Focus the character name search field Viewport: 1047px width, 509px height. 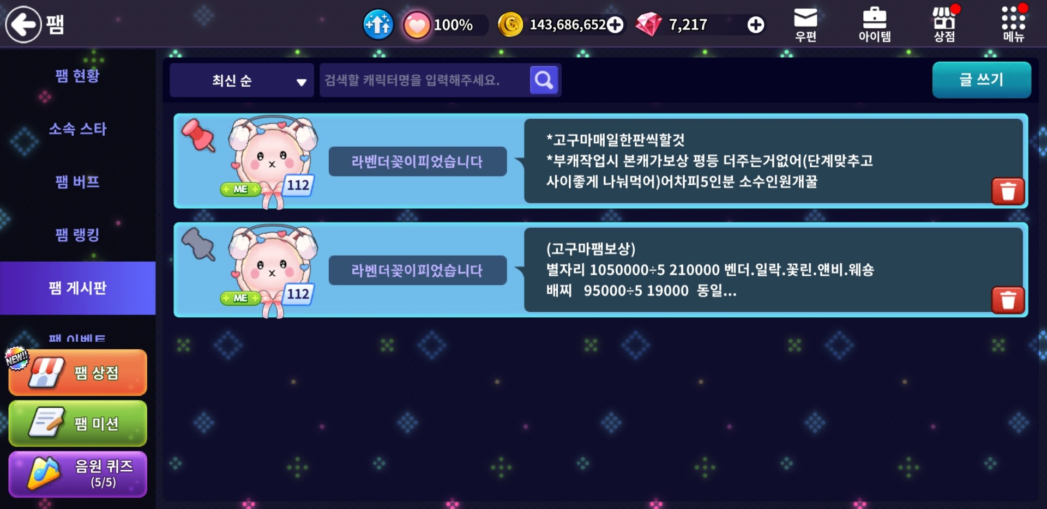pos(424,80)
